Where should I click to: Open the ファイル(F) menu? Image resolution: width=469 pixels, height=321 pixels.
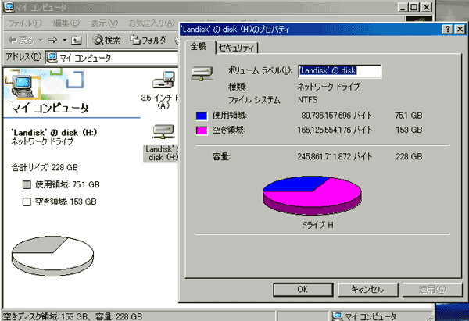(25, 23)
